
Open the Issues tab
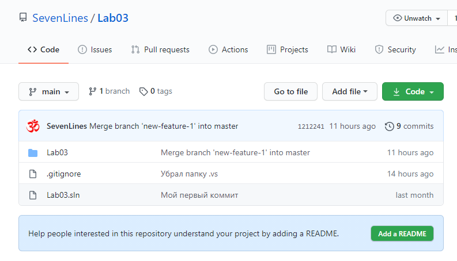click(95, 49)
